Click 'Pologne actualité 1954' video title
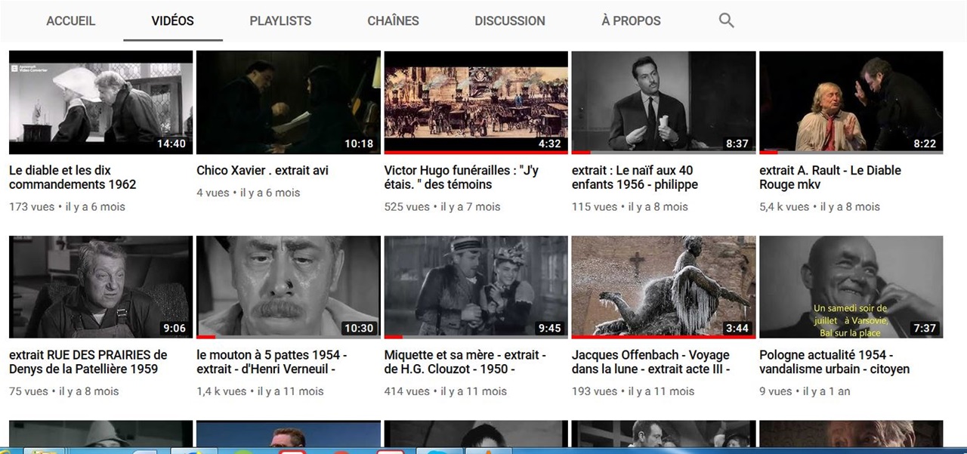 pyautogui.click(x=834, y=362)
